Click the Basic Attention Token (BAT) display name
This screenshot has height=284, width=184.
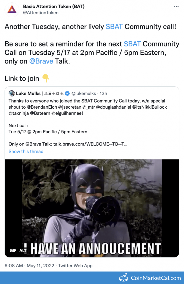54,6
